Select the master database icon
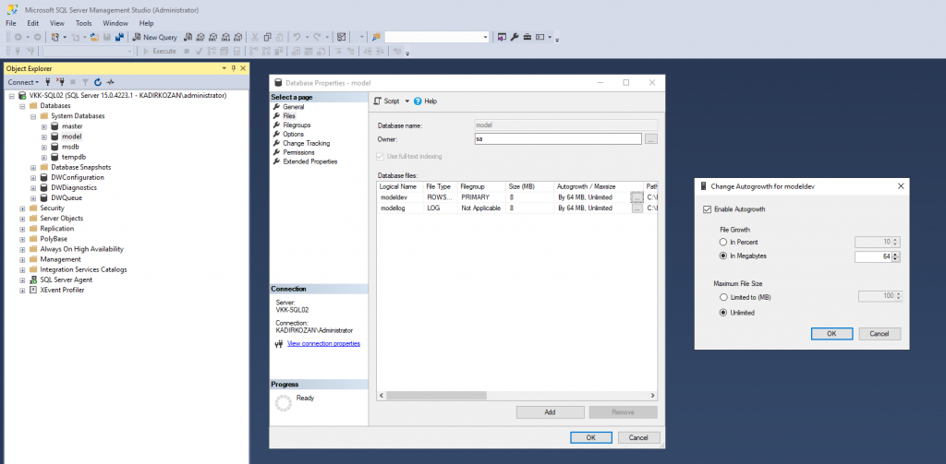This screenshot has width=946, height=464. tap(55, 126)
